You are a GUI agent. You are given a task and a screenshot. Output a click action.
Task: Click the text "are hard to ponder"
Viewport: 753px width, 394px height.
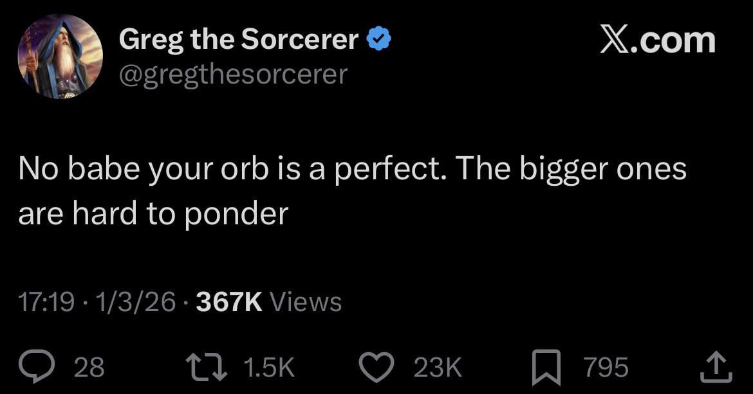tap(153, 213)
